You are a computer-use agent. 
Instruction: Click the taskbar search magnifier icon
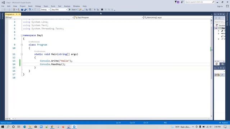click(x=8, y=126)
